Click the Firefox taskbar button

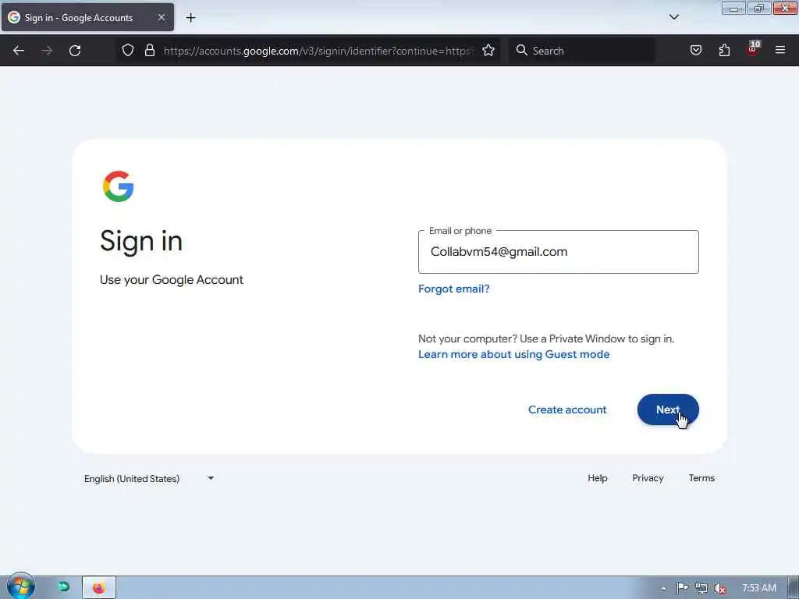99,587
